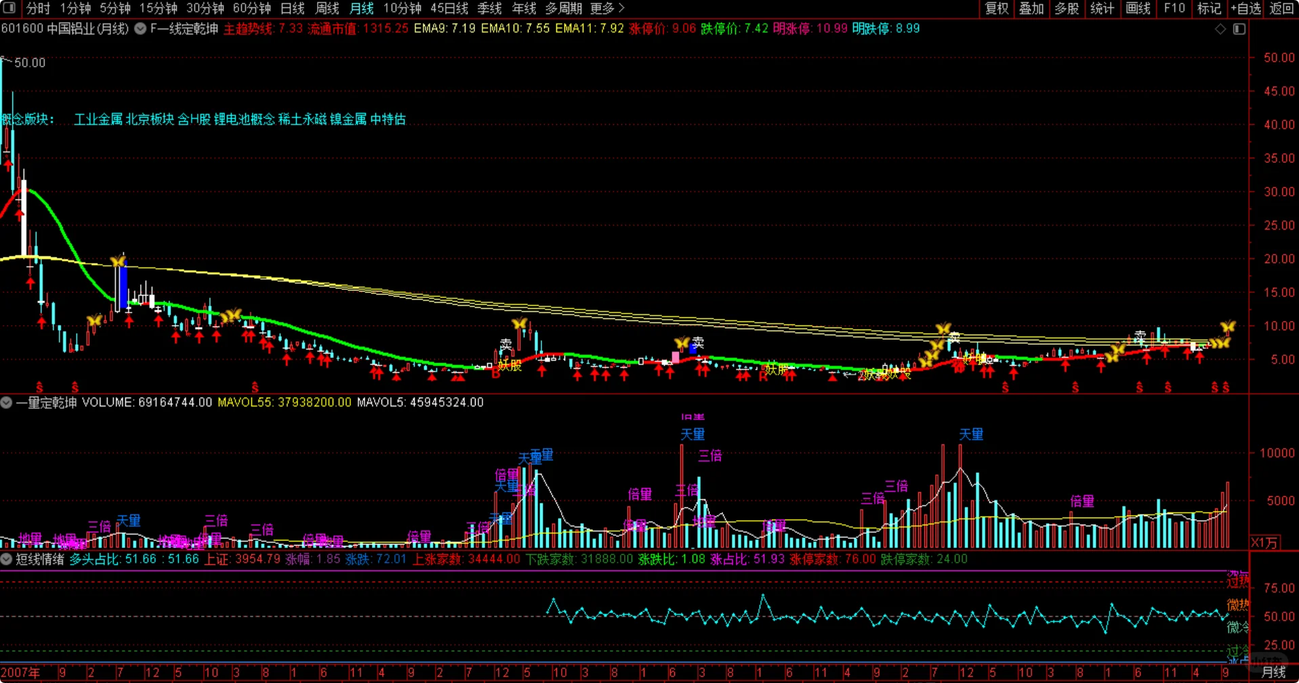Click the 涨停家数: 76.00 readout
The height and width of the screenshot is (683, 1299).
click(833, 559)
